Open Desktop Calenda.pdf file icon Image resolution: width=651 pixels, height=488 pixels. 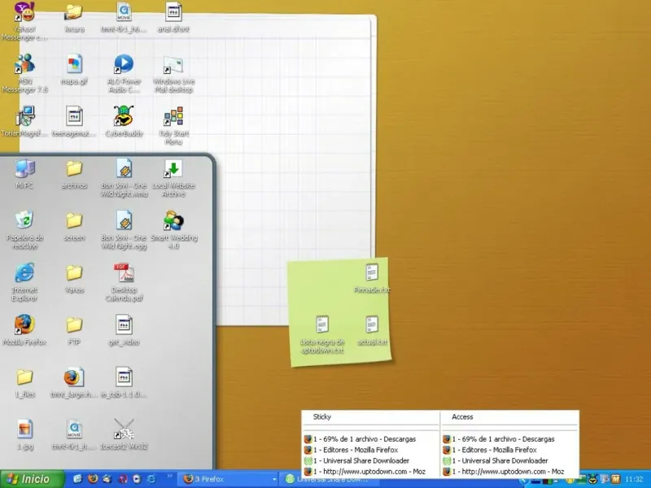124,272
